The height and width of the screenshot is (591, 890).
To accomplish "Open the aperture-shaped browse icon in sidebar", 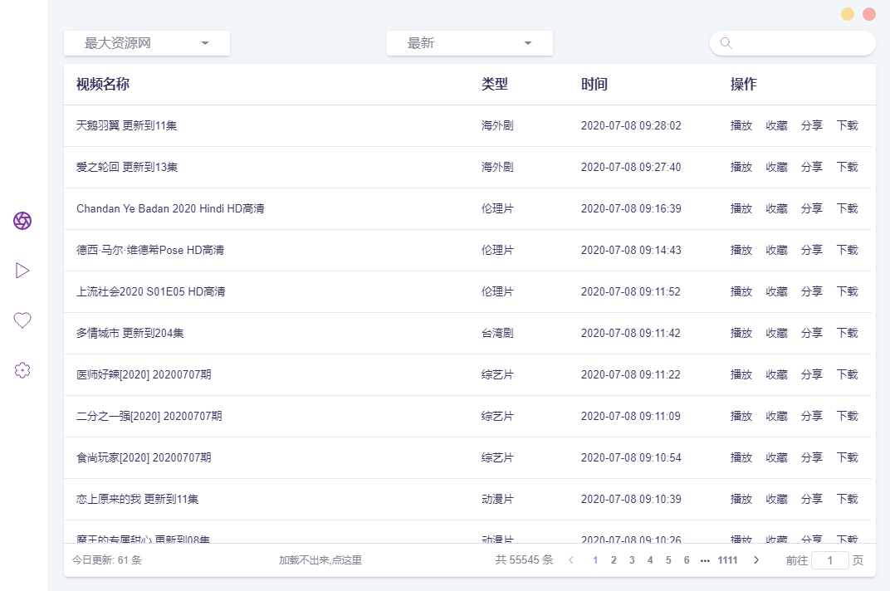I will (x=22, y=221).
